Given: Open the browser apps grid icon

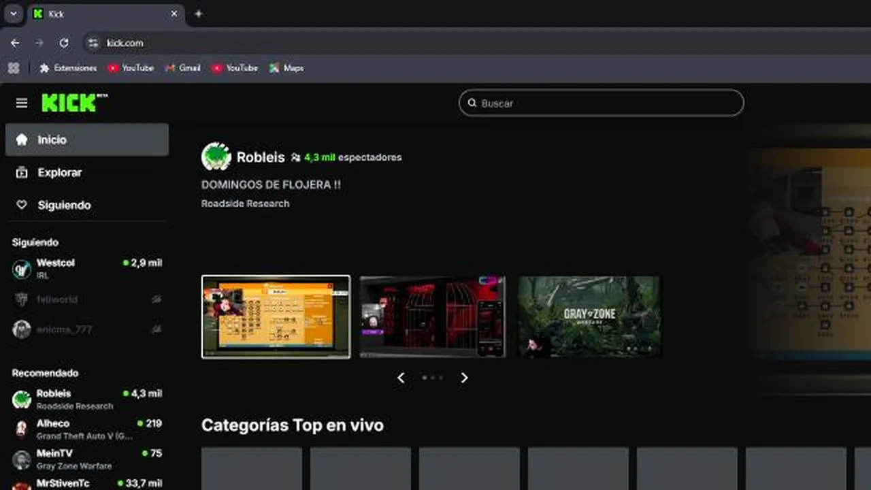Looking at the screenshot, I should [x=14, y=68].
